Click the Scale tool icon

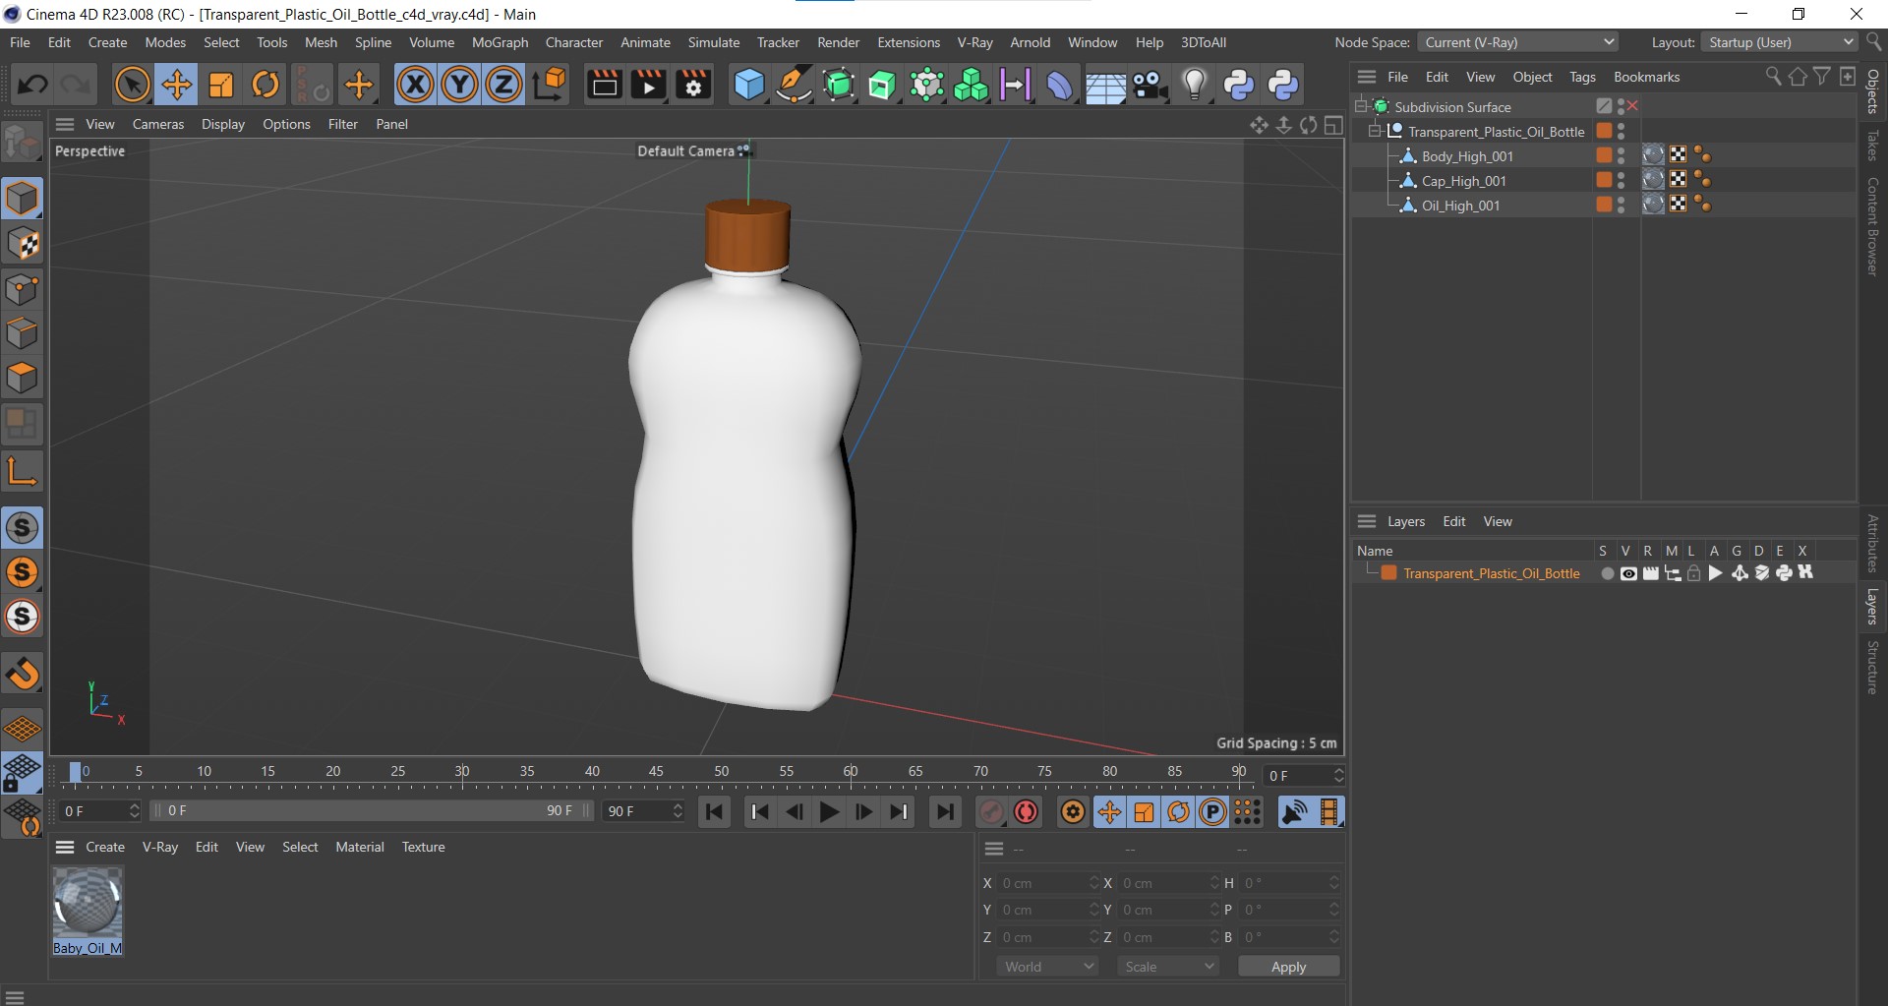click(221, 86)
